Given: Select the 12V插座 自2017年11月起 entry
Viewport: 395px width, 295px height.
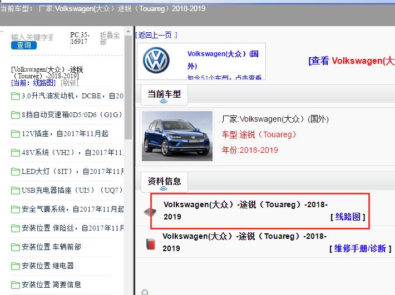Looking at the screenshot, I should [x=65, y=133].
